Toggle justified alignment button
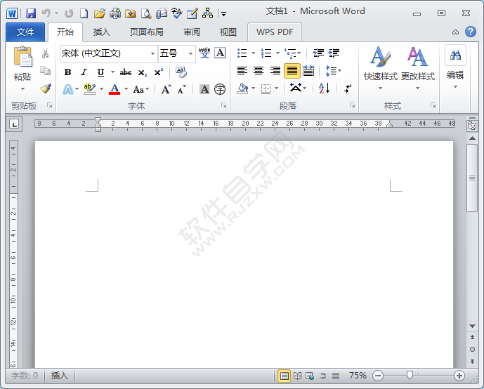The image size is (484, 389). point(292,71)
